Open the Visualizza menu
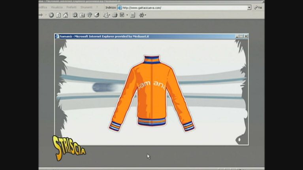 (x=56, y=7)
